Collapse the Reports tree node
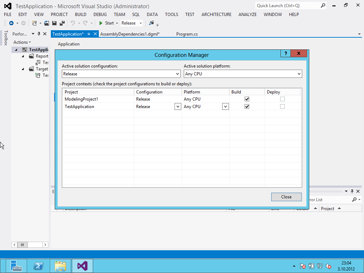Image resolution: width=364 pixels, height=273 pixels. click(x=23, y=56)
